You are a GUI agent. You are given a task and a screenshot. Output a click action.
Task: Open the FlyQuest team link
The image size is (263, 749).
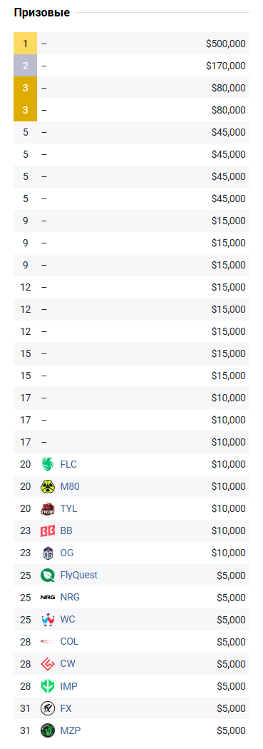pyautogui.click(x=79, y=575)
